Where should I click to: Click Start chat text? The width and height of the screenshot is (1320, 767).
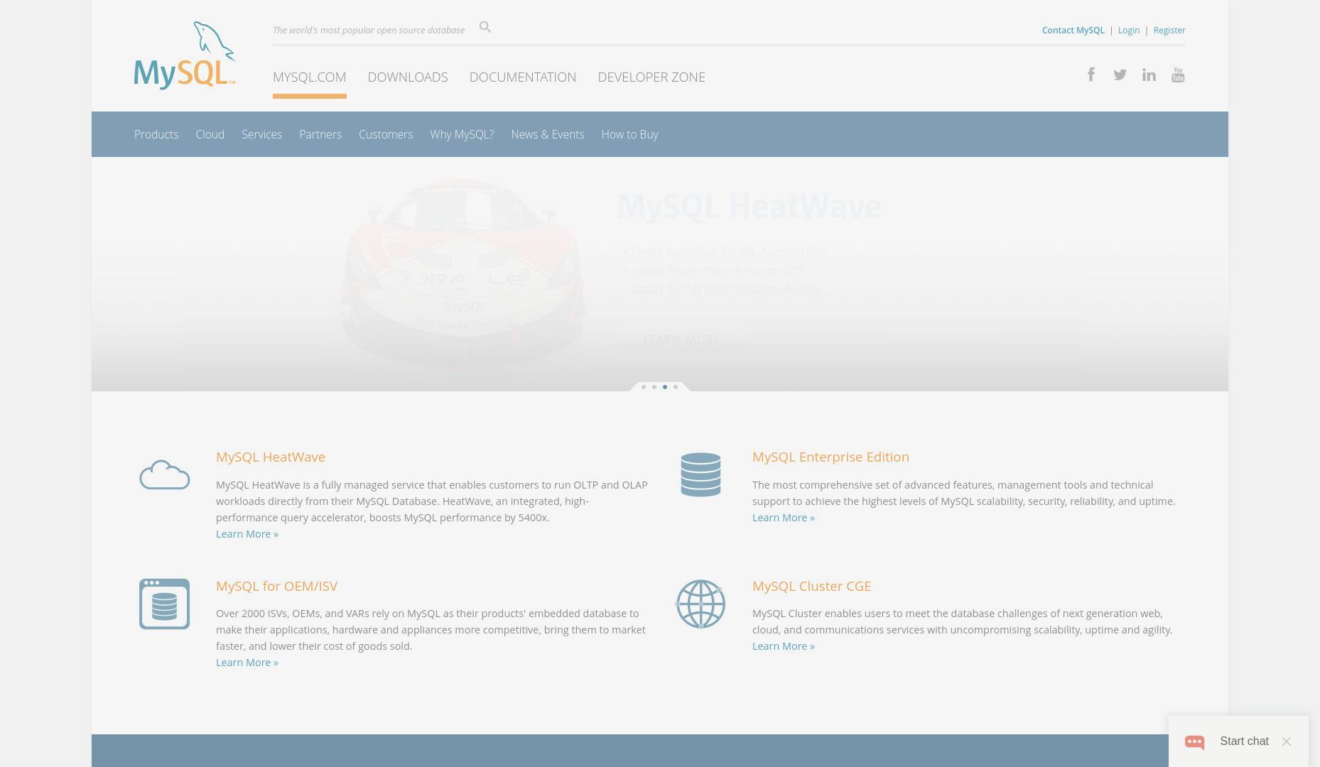coord(1244,741)
